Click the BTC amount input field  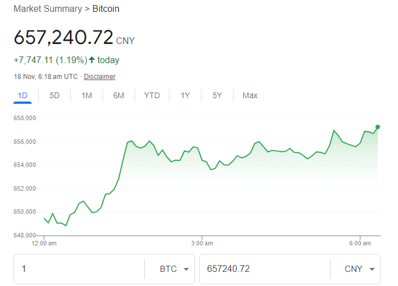[x=79, y=269]
